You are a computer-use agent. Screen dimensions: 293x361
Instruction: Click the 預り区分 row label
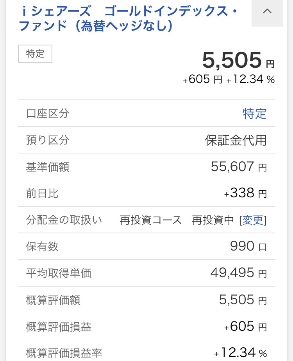(x=48, y=140)
